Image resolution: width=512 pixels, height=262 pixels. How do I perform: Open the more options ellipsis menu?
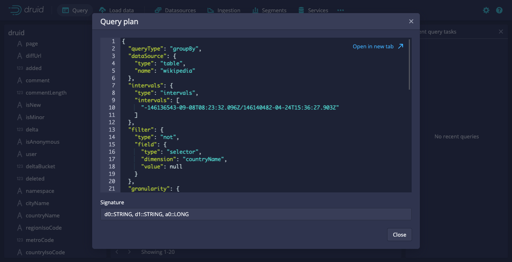point(340,10)
